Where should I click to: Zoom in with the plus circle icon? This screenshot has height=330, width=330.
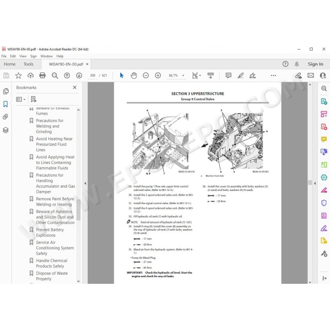[158, 75]
